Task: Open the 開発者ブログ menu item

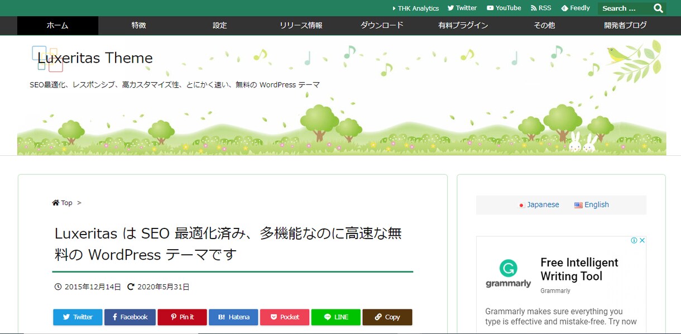Action: point(625,25)
